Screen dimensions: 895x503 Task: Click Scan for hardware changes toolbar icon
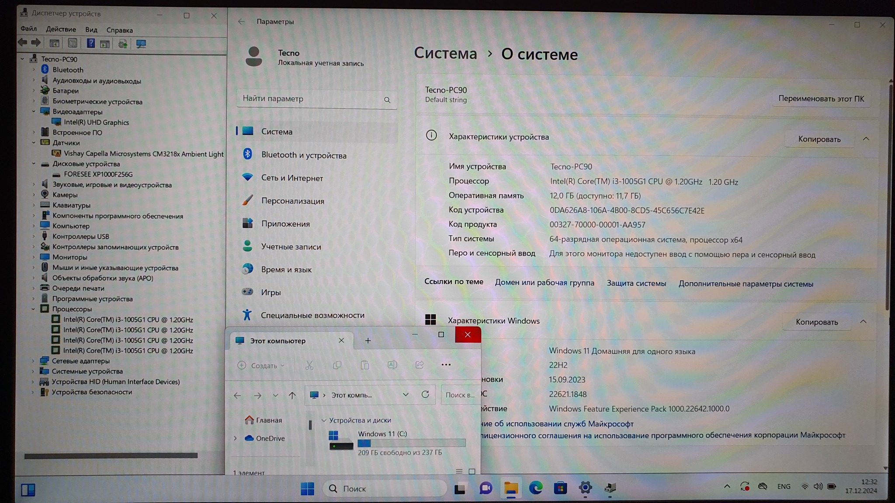coord(141,44)
